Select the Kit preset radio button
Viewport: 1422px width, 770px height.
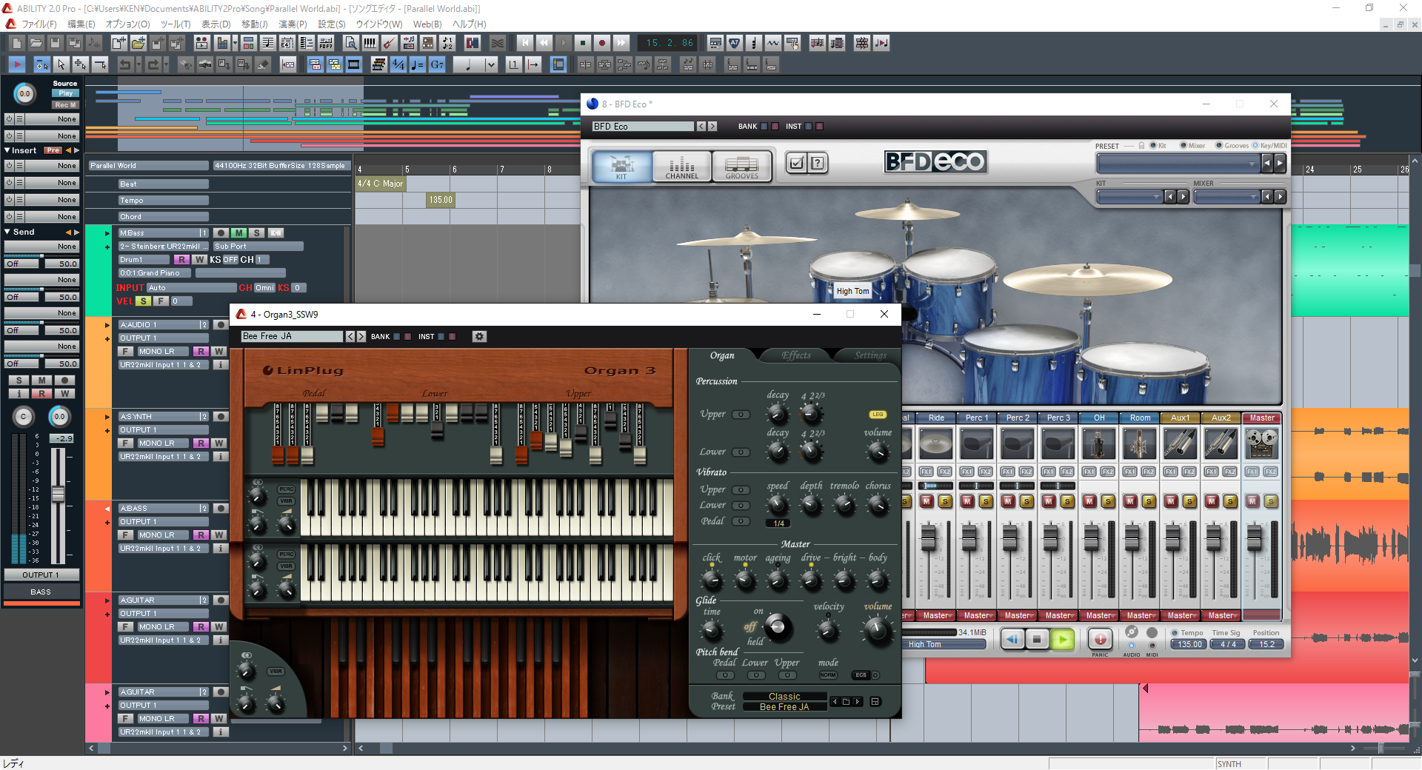(1153, 145)
